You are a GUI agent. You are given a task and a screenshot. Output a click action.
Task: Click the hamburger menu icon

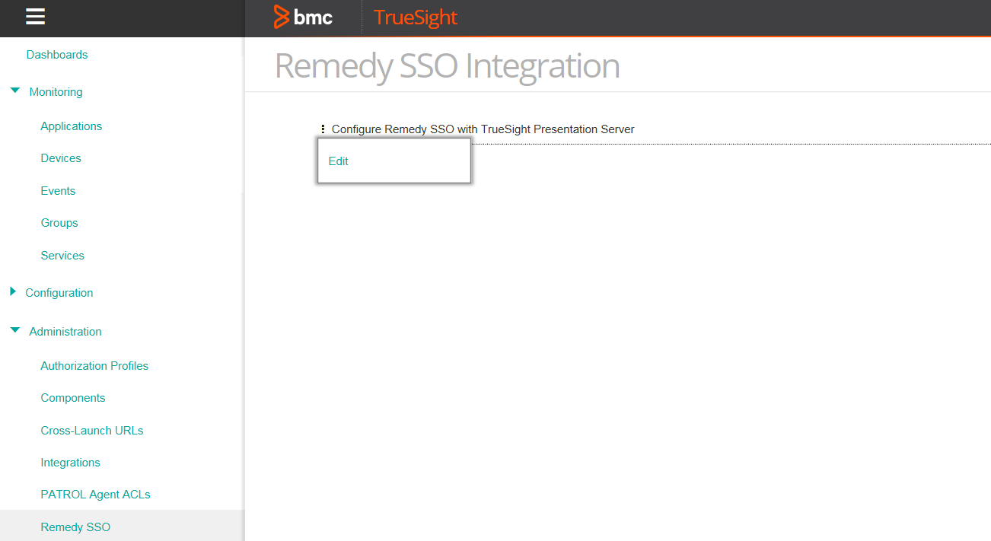[35, 17]
